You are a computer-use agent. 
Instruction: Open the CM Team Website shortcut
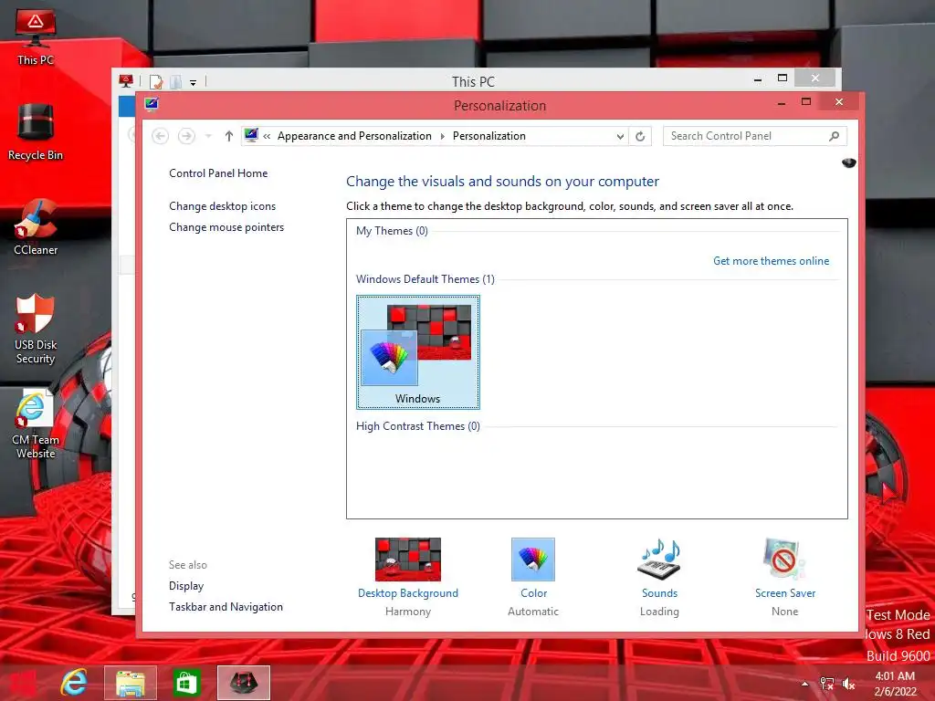point(36,424)
